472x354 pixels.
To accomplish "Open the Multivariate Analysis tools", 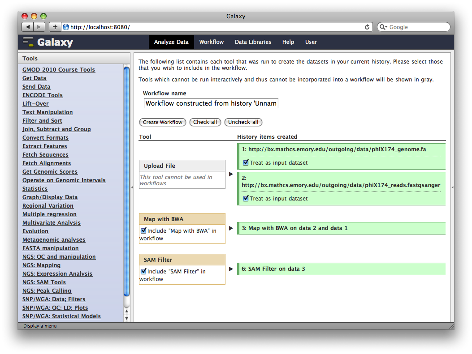I will coord(52,223).
